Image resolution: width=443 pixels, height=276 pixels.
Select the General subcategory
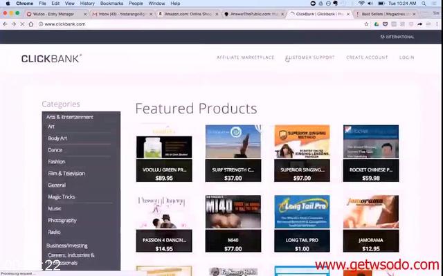point(57,185)
